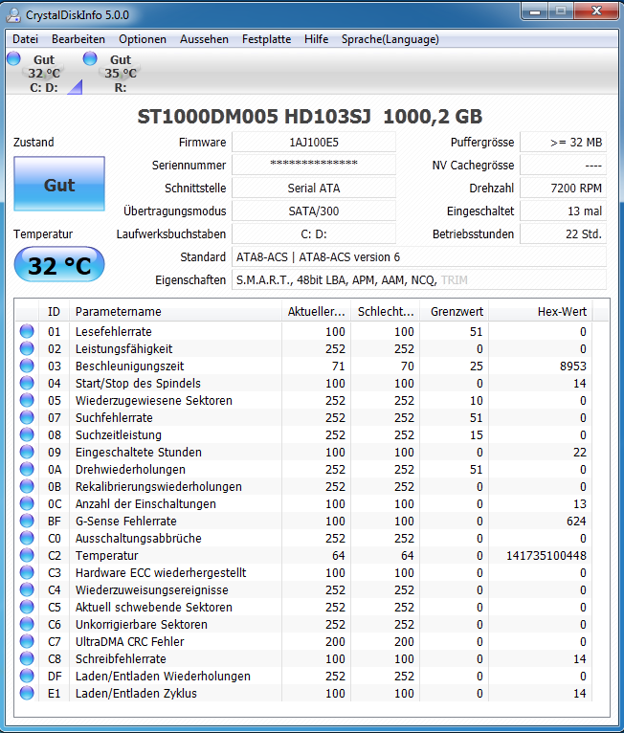Click the status orb of Lesefehlerrate row
624x733 pixels.
27,331
